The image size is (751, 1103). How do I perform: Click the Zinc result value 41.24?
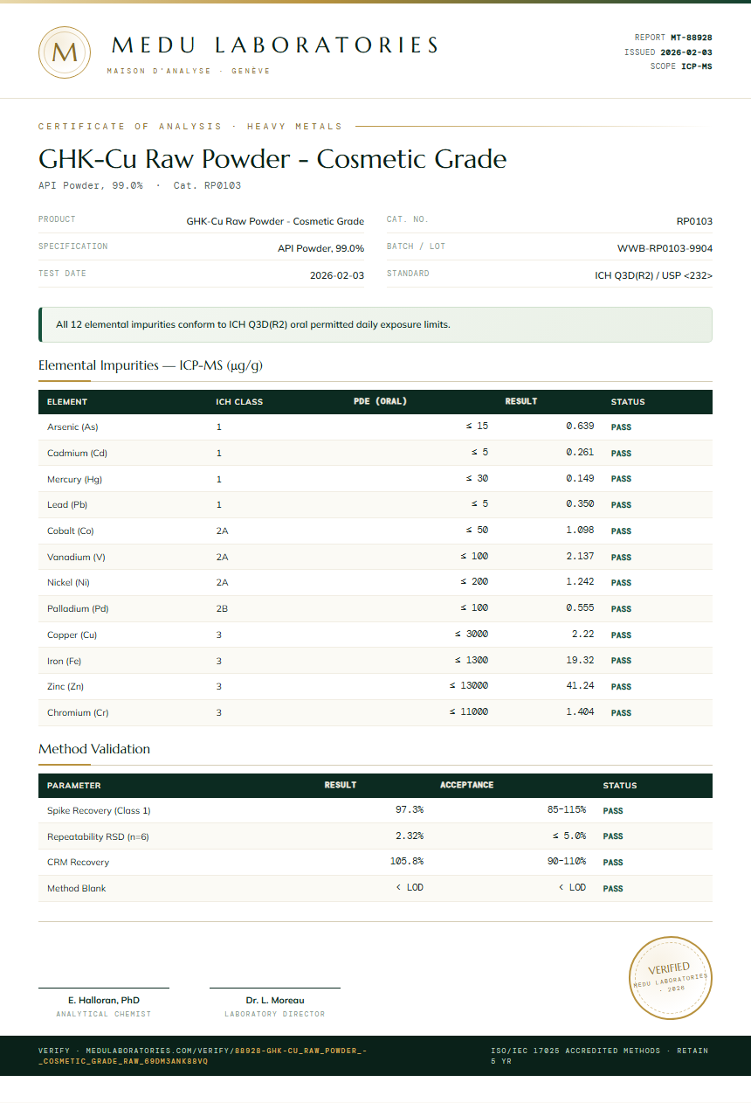click(x=580, y=686)
